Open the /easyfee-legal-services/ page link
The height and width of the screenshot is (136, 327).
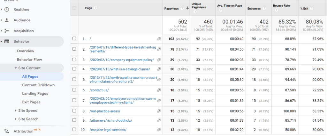108,130
